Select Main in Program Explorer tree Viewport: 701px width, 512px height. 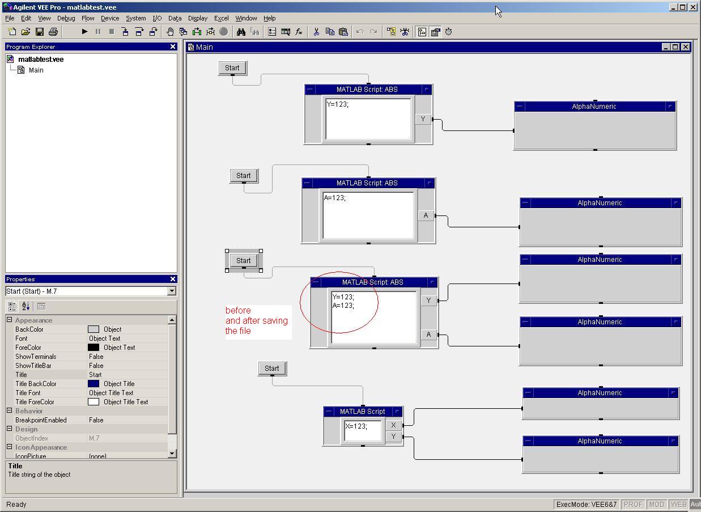point(36,70)
